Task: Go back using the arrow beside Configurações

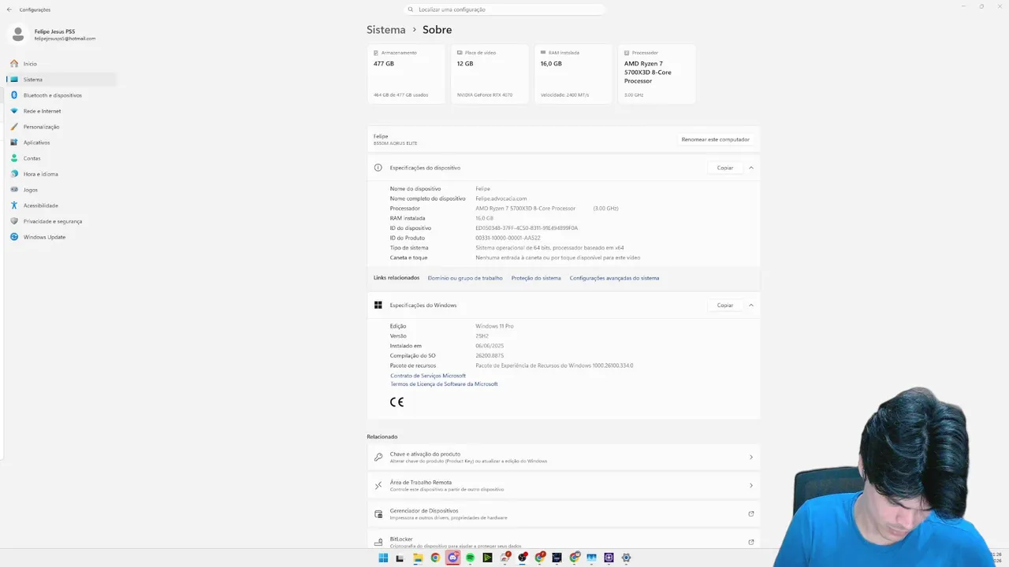Action: 9,9
